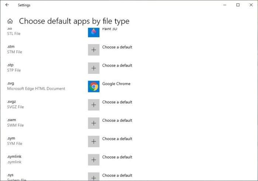Image resolution: width=258 pixels, height=181 pixels.
Task: Add default app for .stm plus icon
Action: pos(94,50)
